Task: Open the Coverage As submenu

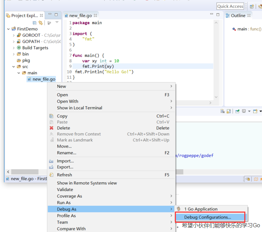Action: click(112, 196)
